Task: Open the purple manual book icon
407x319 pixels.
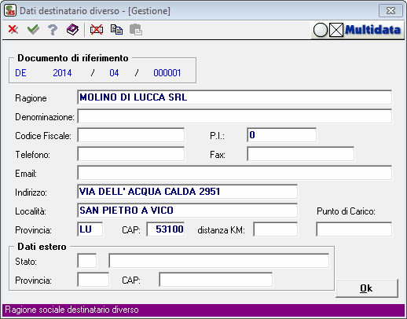Action: tap(72, 30)
